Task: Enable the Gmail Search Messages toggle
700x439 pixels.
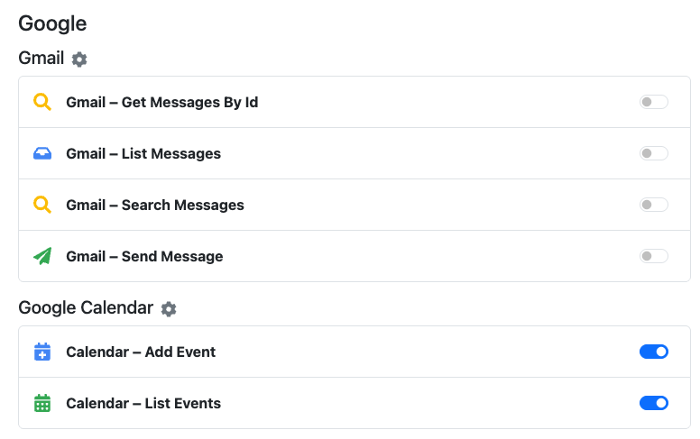Action: coord(654,205)
